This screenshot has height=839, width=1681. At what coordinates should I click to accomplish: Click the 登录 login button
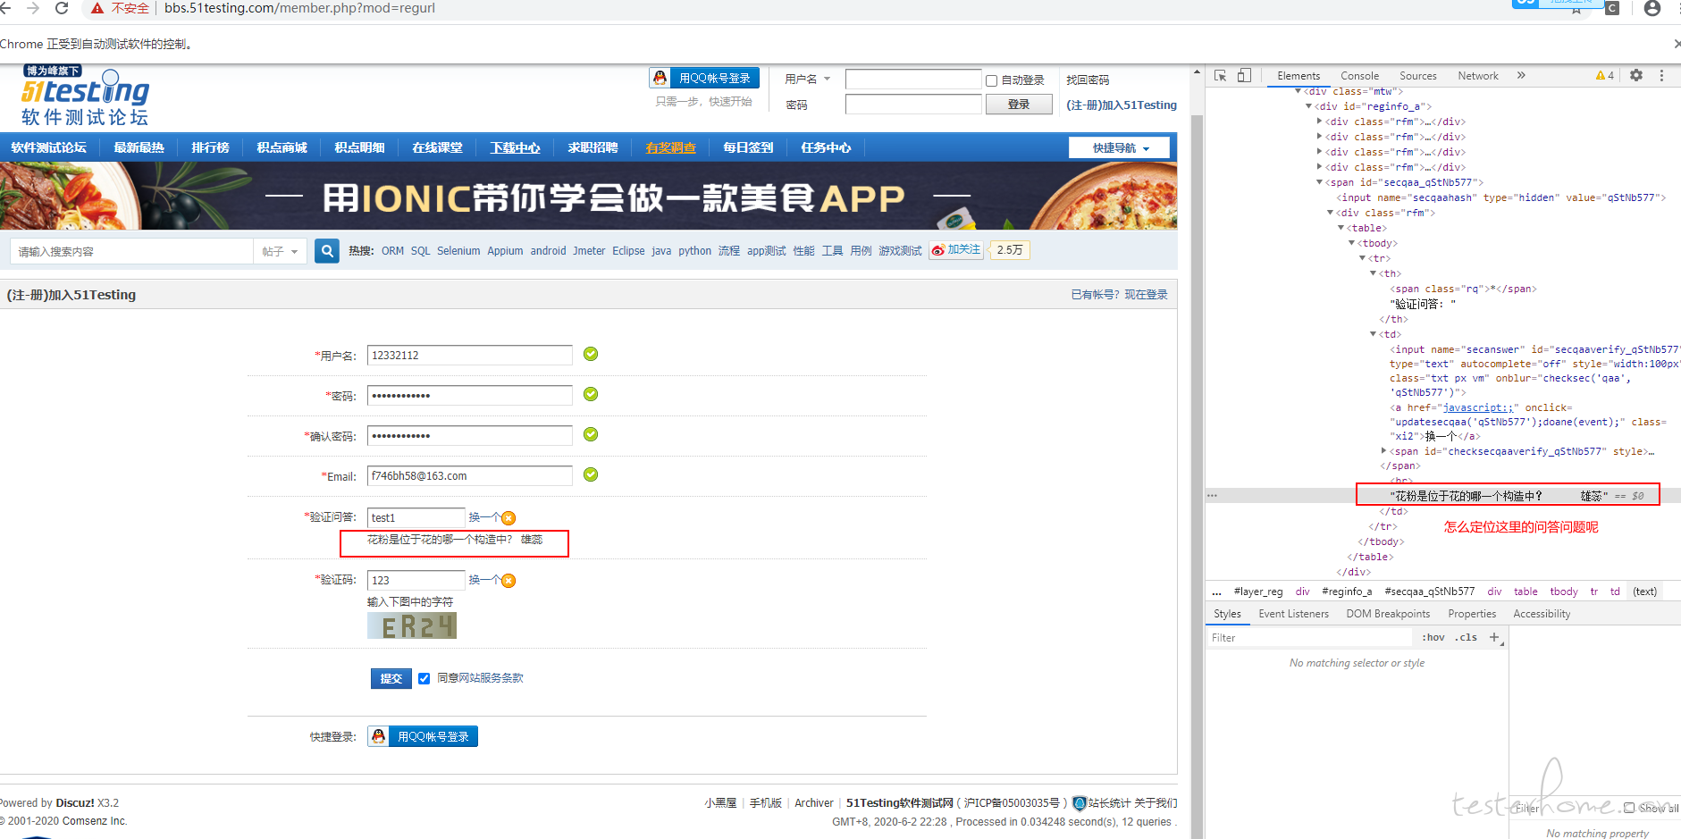[x=1019, y=105]
